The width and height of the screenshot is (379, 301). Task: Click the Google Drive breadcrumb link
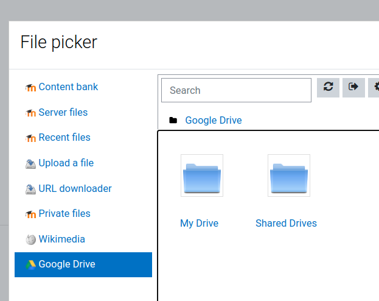tap(214, 121)
